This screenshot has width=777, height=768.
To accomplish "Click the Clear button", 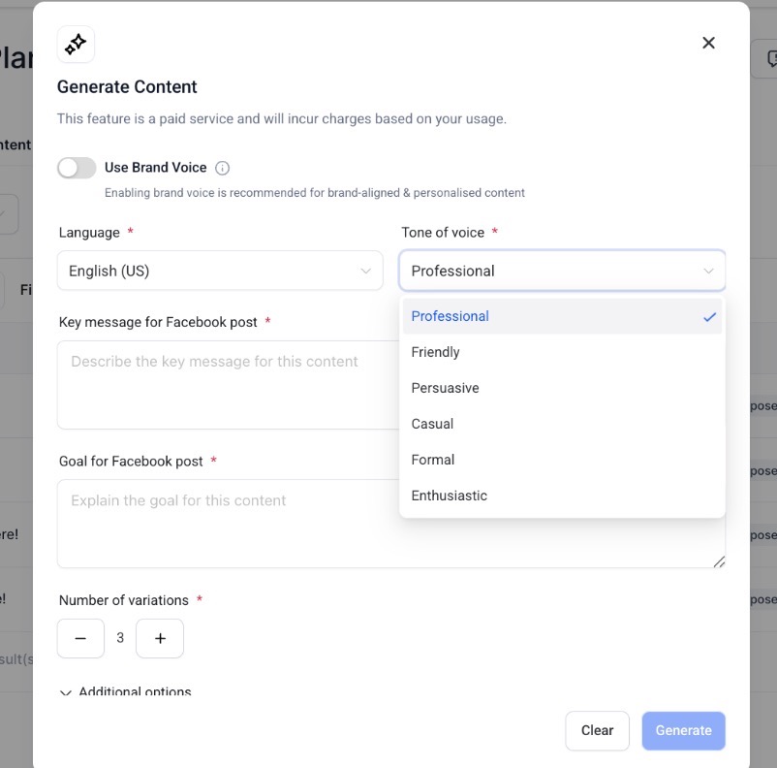I will (597, 730).
